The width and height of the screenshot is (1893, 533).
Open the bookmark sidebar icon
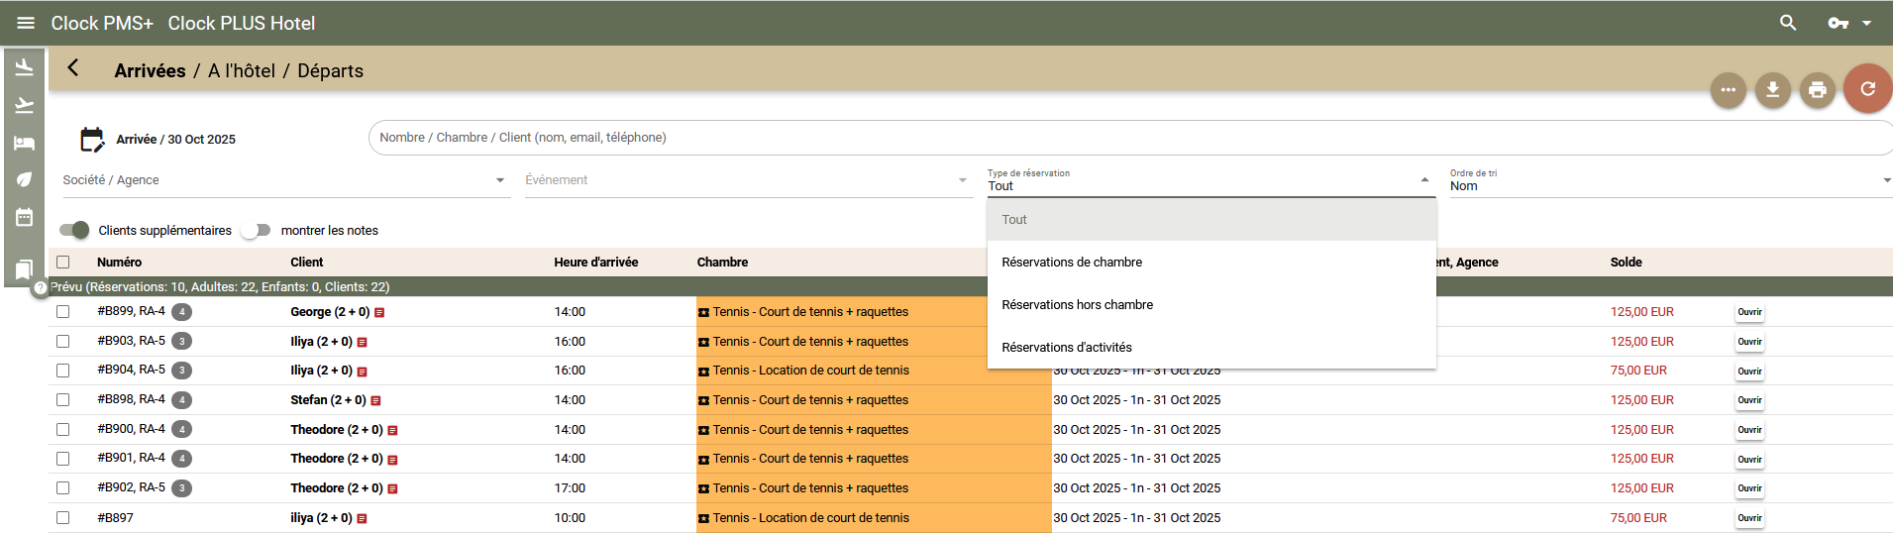25,268
